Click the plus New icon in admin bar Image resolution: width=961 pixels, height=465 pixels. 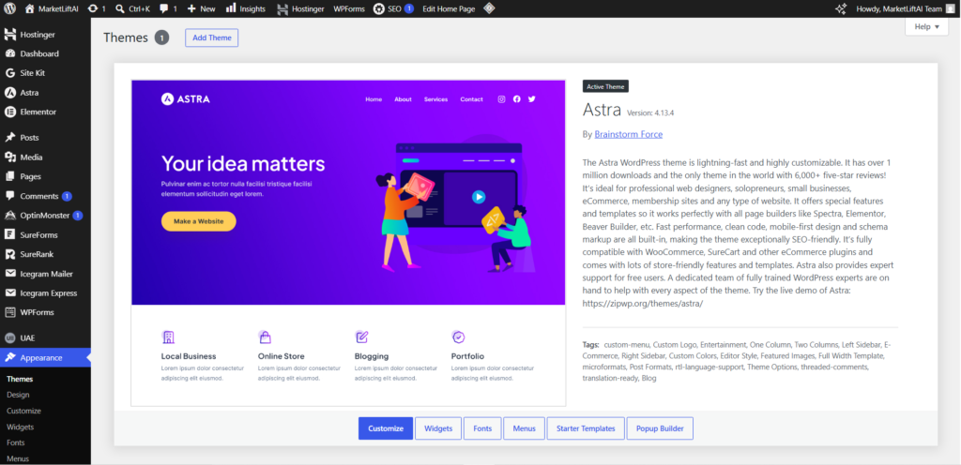(191, 8)
